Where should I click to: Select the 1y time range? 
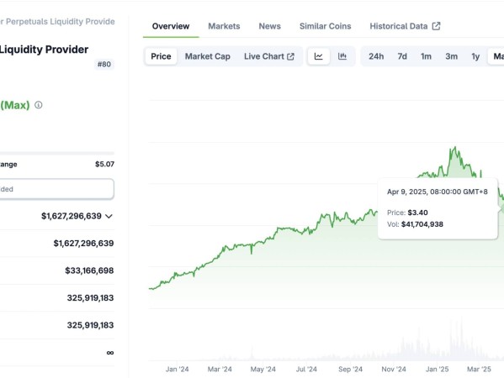pyautogui.click(x=475, y=56)
